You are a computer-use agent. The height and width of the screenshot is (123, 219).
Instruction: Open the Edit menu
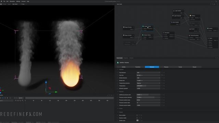pos(7,1)
